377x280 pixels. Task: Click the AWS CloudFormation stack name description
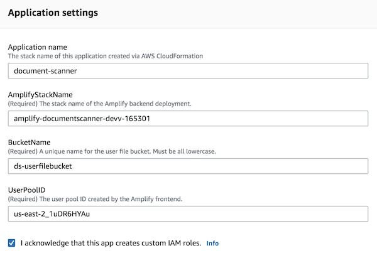coord(105,56)
